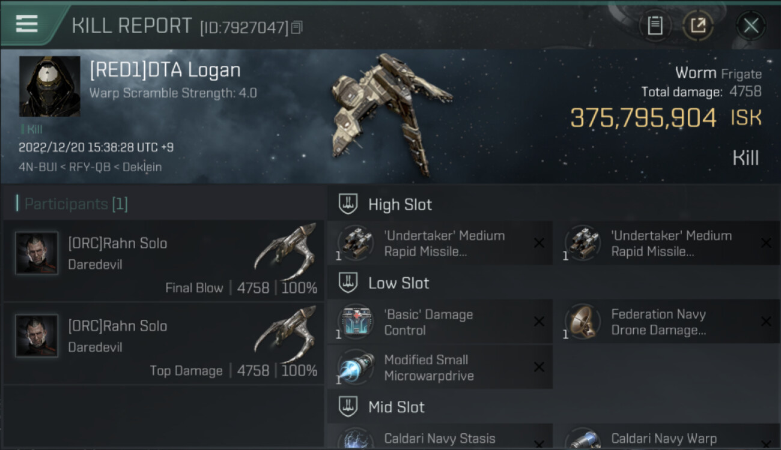Select the Modified Small Microwarpdrive module icon

[356, 367]
